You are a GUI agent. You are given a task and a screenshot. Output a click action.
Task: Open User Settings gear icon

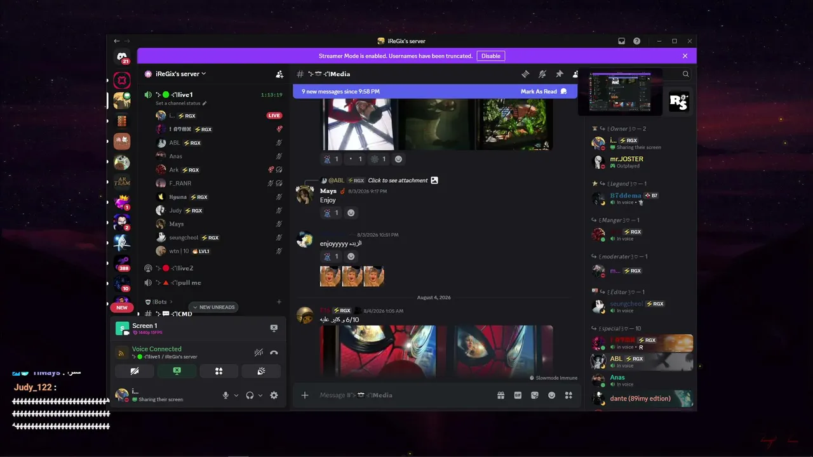[274, 395]
